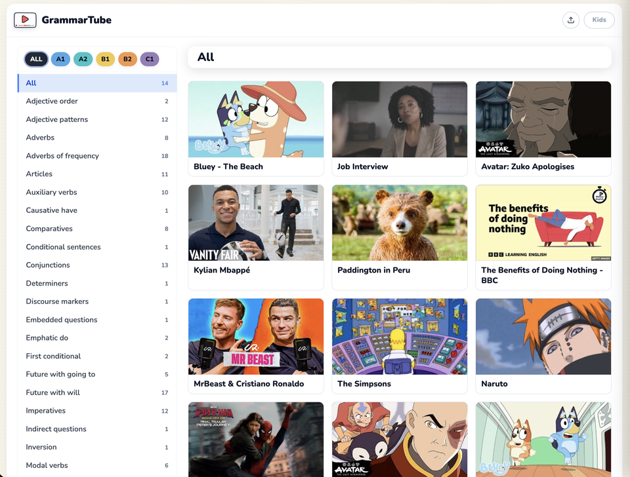Open the Adjective order category
Image resolution: width=630 pixels, height=477 pixels.
[97, 101]
